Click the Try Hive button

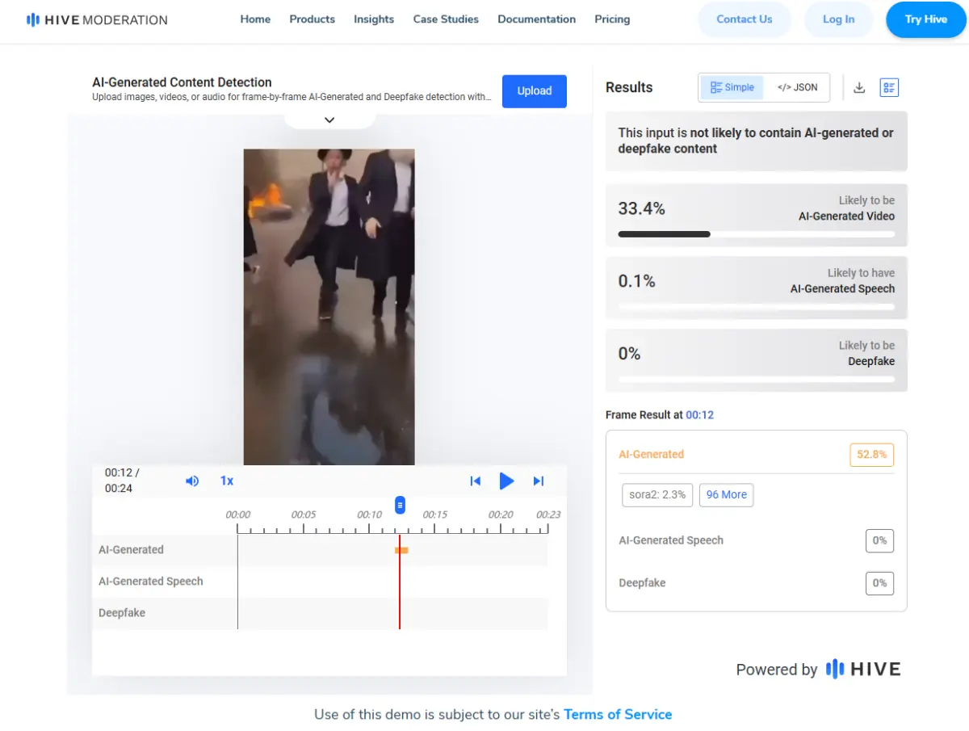click(x=925, y=19)
